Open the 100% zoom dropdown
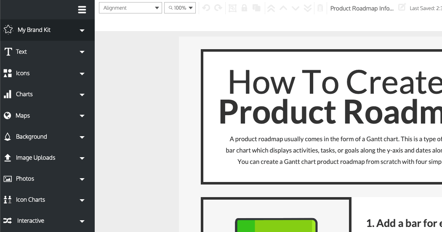The width and height of the screenshot is (442, 232). 180,8
